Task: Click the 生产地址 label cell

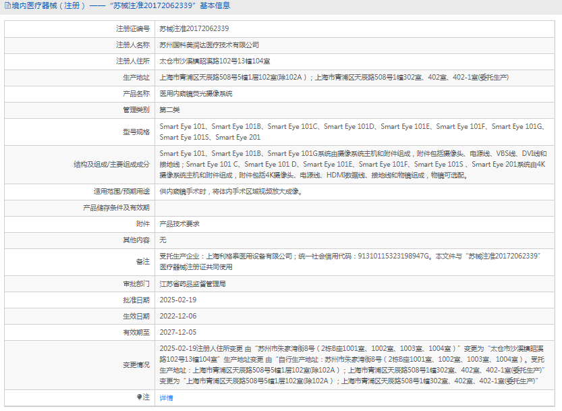Action: tap(80, 78)
